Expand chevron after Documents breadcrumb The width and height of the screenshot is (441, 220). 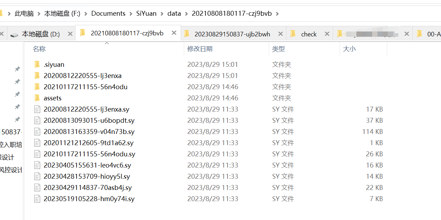(131, 14)
